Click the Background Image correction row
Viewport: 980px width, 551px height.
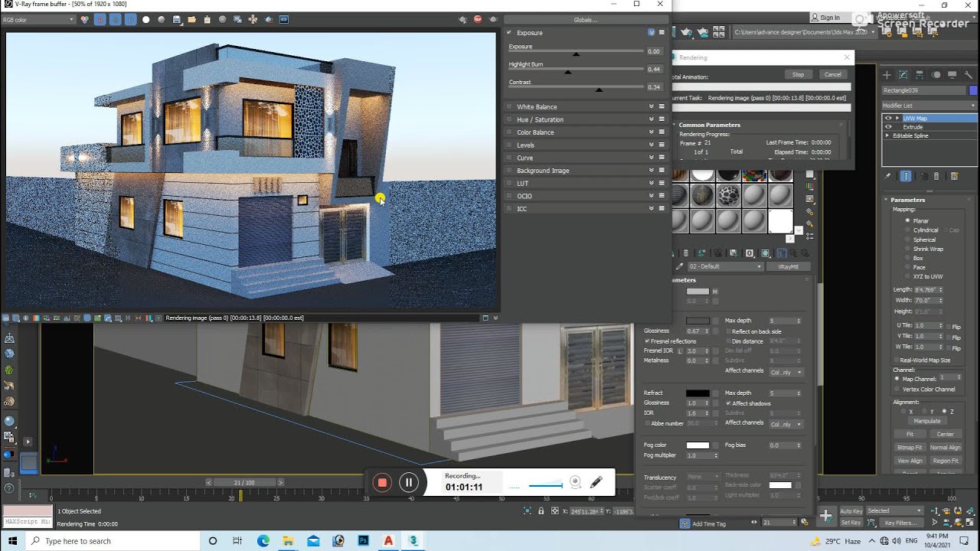tap(584, 171)
